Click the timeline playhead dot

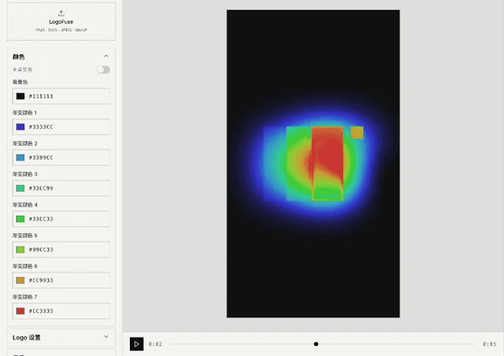pos(316,344)
